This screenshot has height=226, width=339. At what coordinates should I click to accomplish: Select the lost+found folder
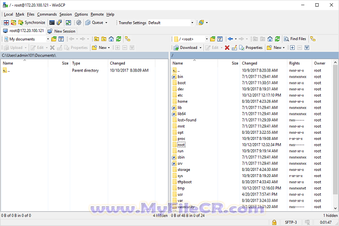187,120
